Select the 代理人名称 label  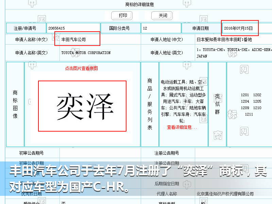pos(167,194)
